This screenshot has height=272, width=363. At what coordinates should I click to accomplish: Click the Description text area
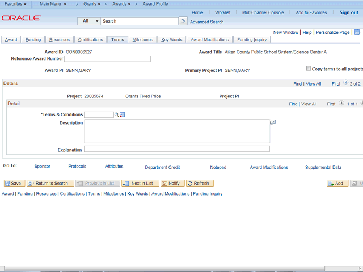[177, 131]
